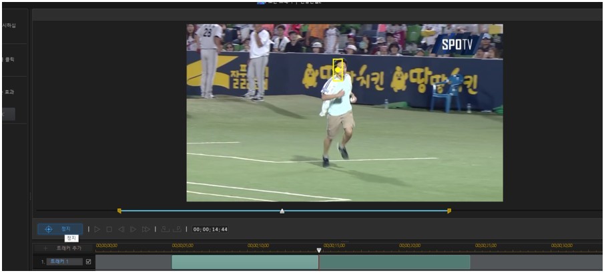The height and width of the screenshot is (273, 604).
Task: Click the yellow tracking box on the runner
Action: 338,70
